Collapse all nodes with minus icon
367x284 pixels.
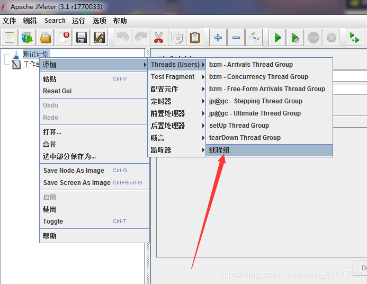[x=236, y=38]
